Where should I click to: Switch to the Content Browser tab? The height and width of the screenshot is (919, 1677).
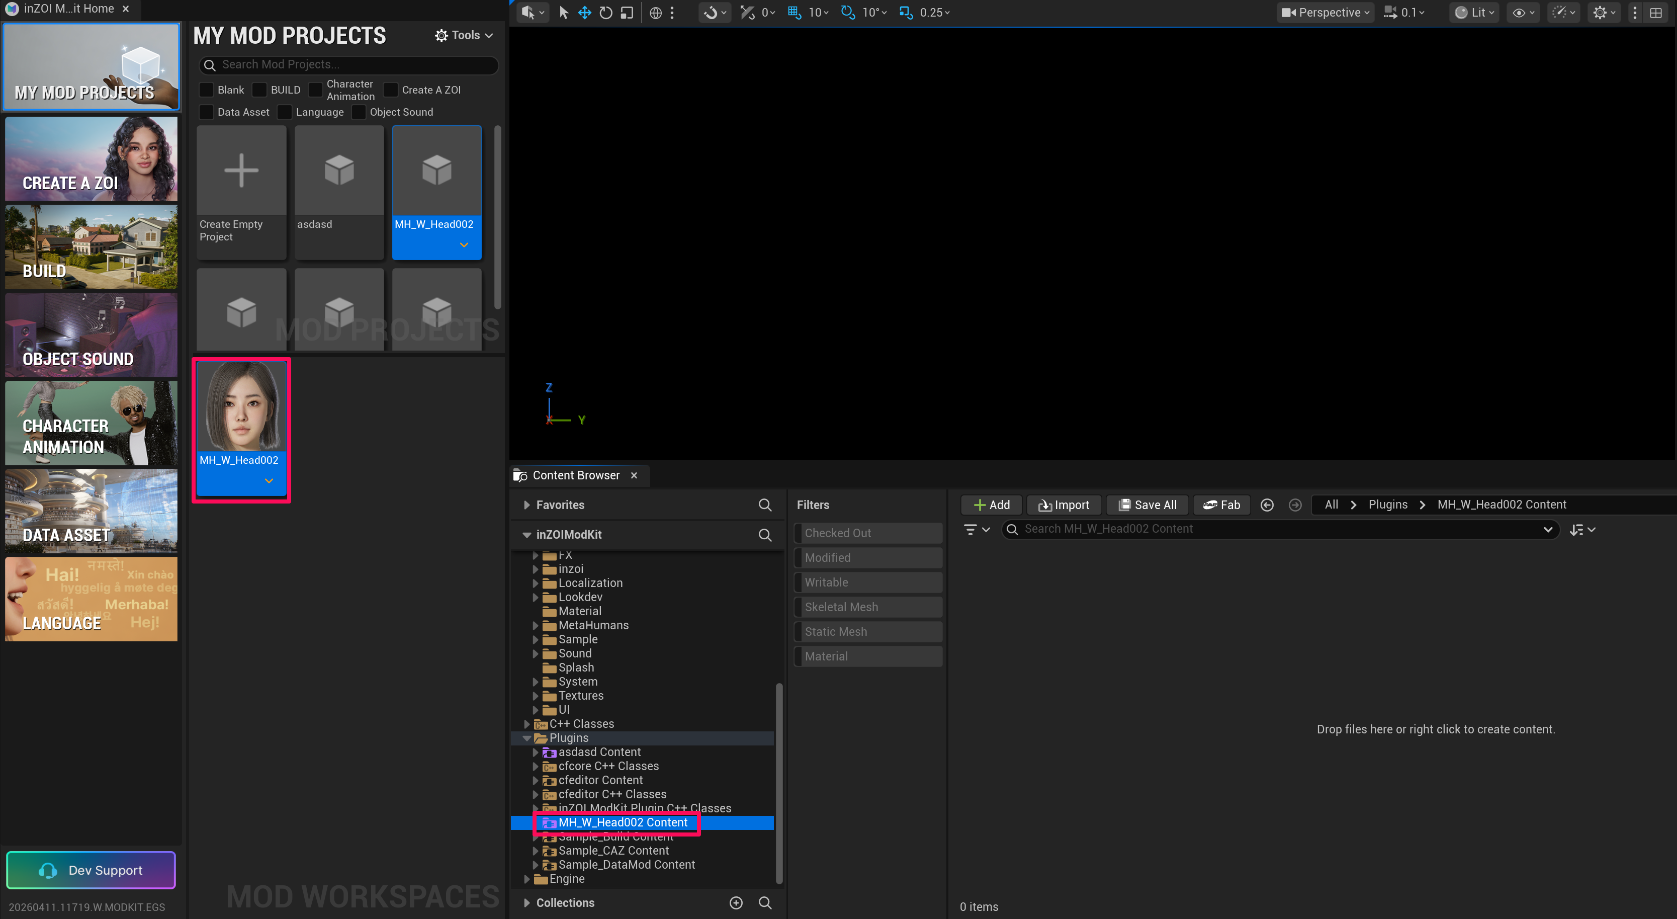click(x=575, y=475)
